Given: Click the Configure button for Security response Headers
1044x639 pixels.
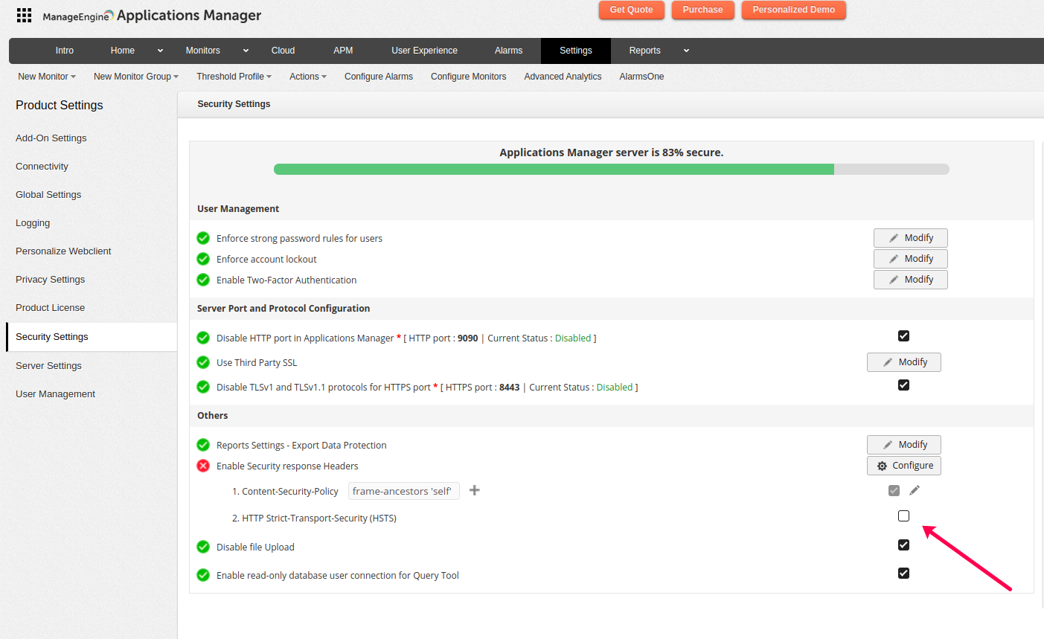Looking at the screenshot, I should click(904, 466).
